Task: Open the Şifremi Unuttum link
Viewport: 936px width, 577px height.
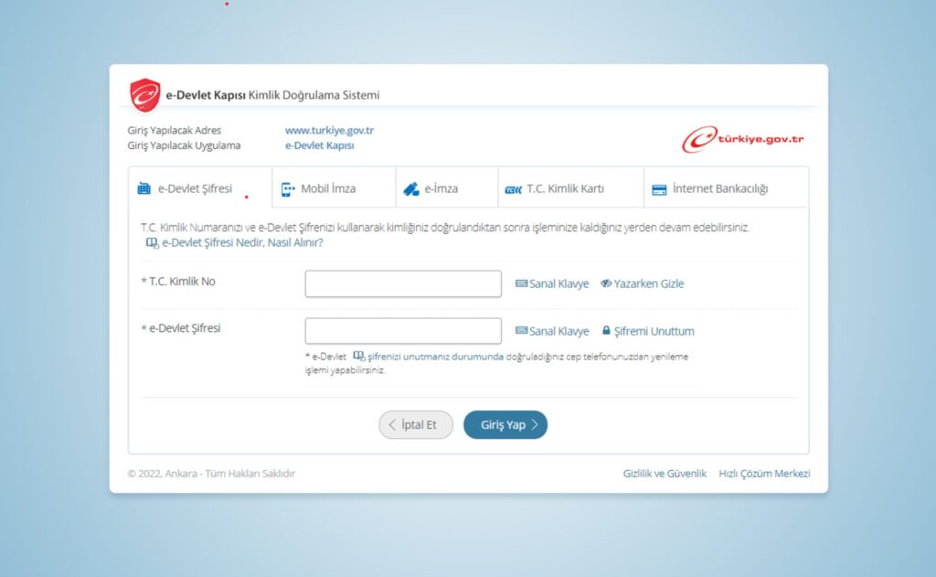Action: coord(653,331)
